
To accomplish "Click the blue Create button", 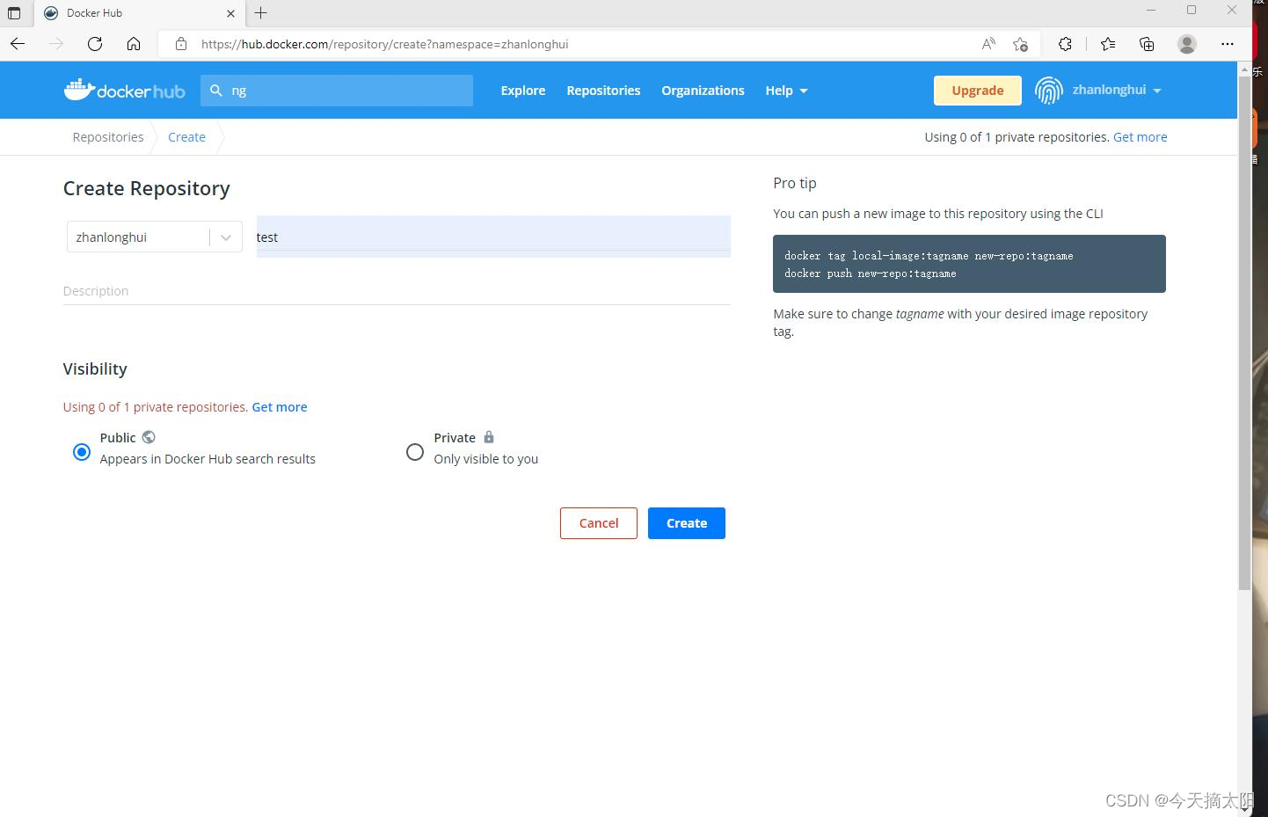I will click(687, 523).
